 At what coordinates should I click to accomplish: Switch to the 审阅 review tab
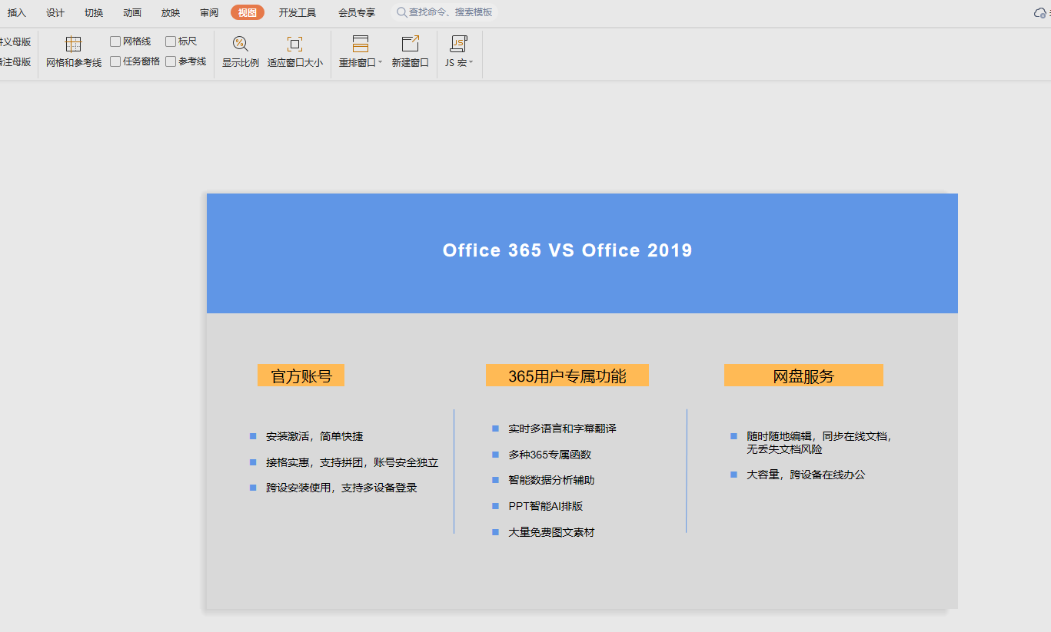coord(209,12)
